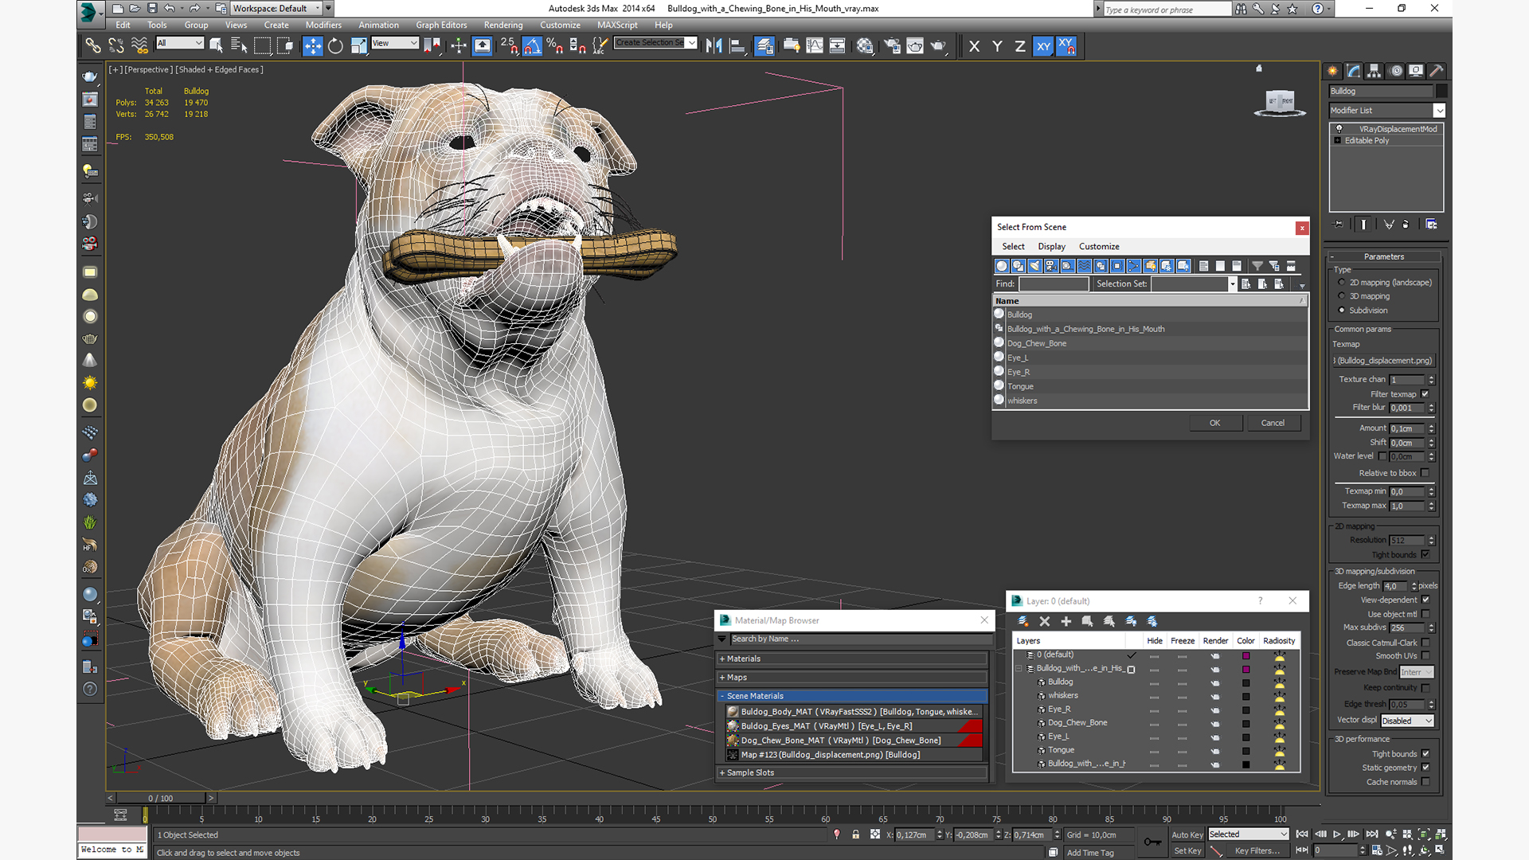Image resolution: width=1529 pixels, height=860 pixels.
Task: Click the Mirror tool icon
Action: (x=714, y=46)
